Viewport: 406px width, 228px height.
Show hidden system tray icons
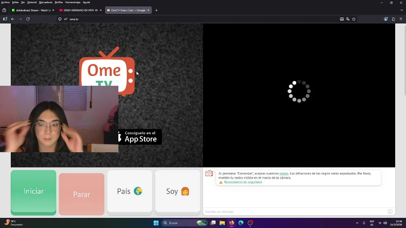point(357,223)
